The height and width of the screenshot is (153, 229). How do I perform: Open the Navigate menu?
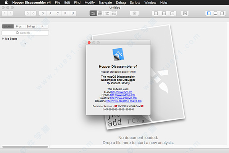(105, 3)
